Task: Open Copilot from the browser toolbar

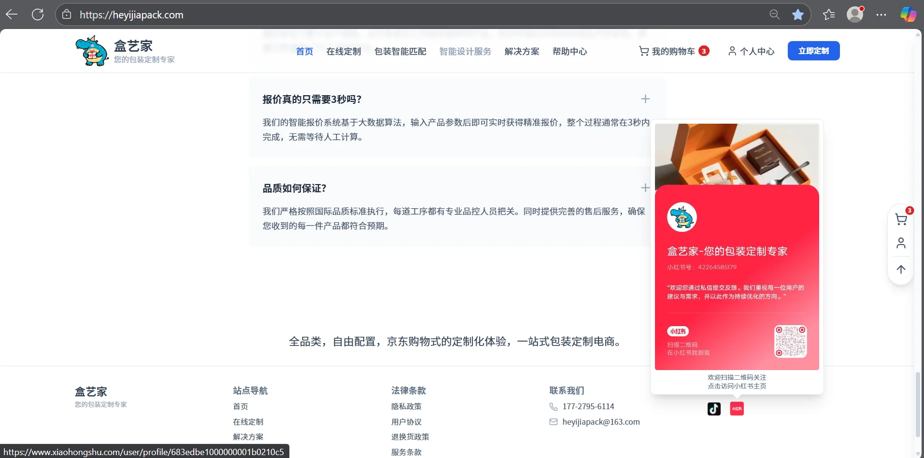Action: point(908,14)
